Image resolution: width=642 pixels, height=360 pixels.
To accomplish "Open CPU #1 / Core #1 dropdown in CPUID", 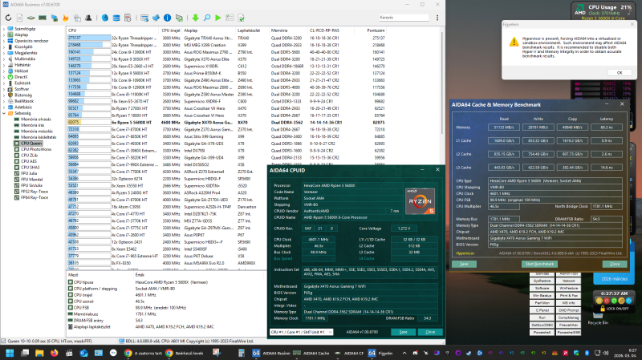I will (x=302, y=332).
